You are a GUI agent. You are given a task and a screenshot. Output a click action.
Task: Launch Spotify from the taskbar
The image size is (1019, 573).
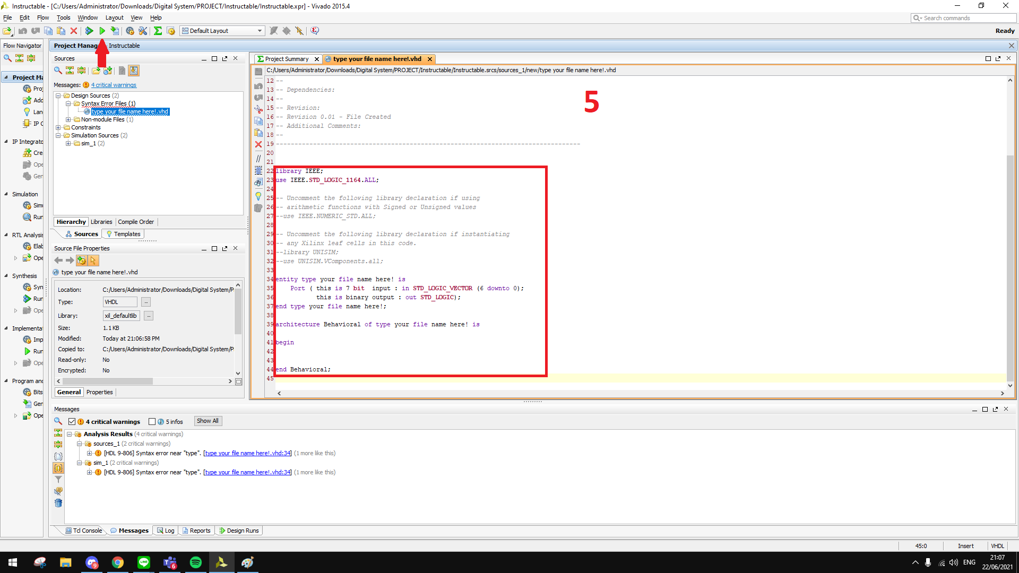click(195, 562)
